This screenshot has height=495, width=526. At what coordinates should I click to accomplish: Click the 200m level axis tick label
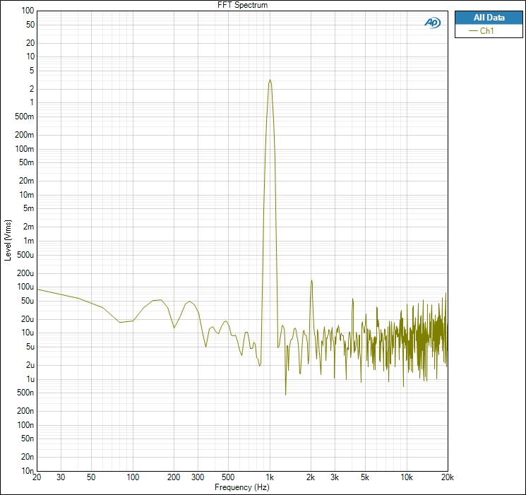25,135
